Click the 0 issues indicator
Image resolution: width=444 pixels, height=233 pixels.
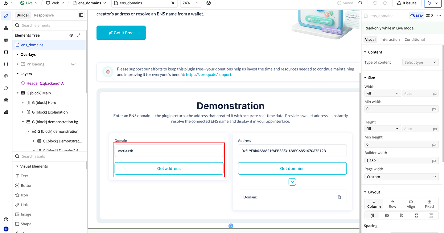click(x=407, y=3)
